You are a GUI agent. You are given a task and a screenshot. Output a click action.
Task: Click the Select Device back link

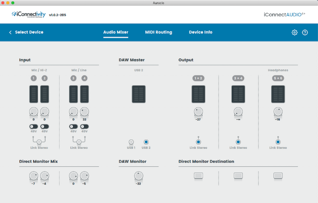pos(29,32)
